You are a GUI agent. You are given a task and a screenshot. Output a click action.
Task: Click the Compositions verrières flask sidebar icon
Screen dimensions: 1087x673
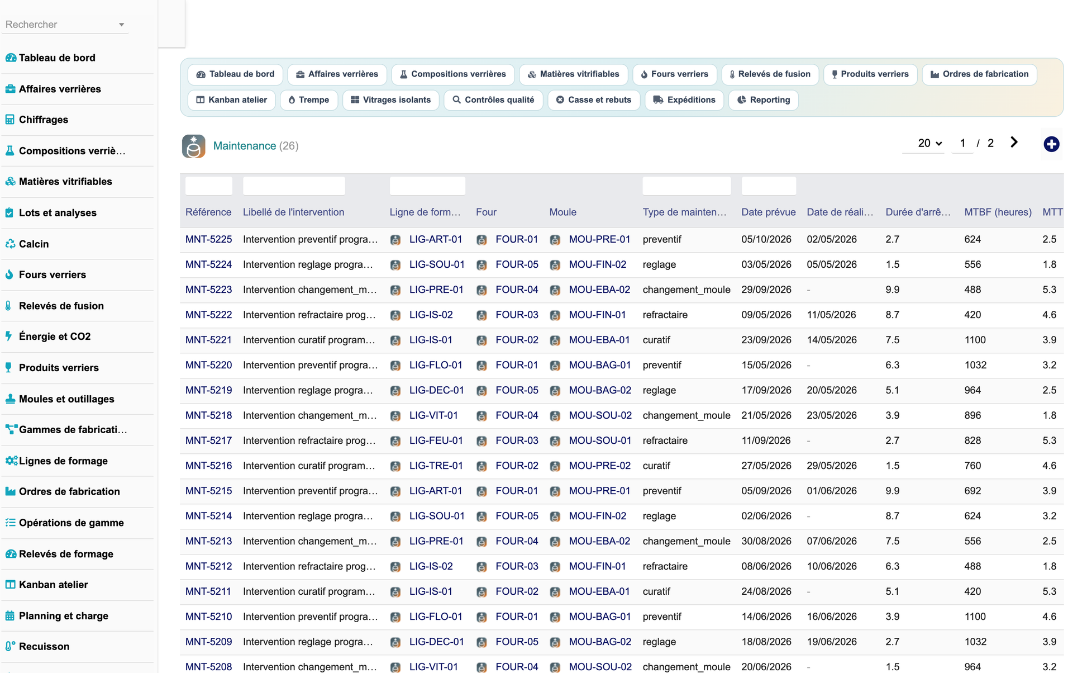(10, 151)
